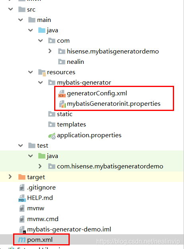
Task: Click the mybatisGeneratorinit.properties file icon
Action: click(x=62, y=104)
